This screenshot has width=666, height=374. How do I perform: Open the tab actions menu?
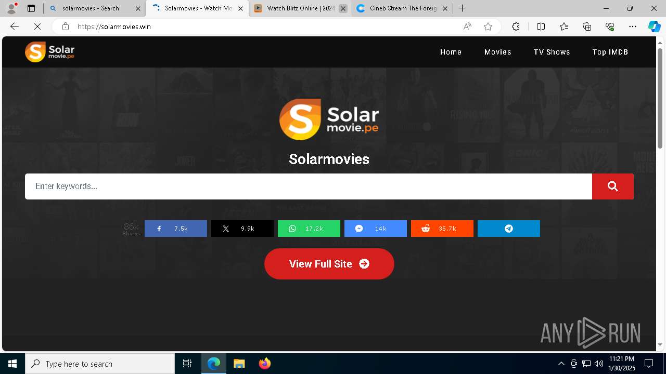point(31,8)
